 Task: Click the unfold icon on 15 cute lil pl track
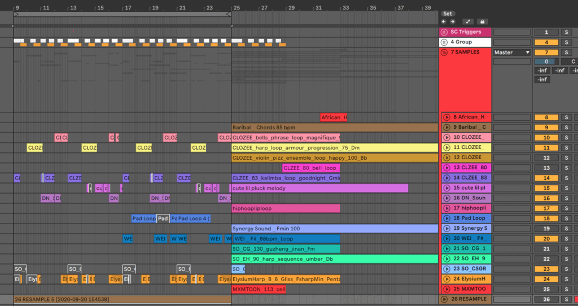446,188
